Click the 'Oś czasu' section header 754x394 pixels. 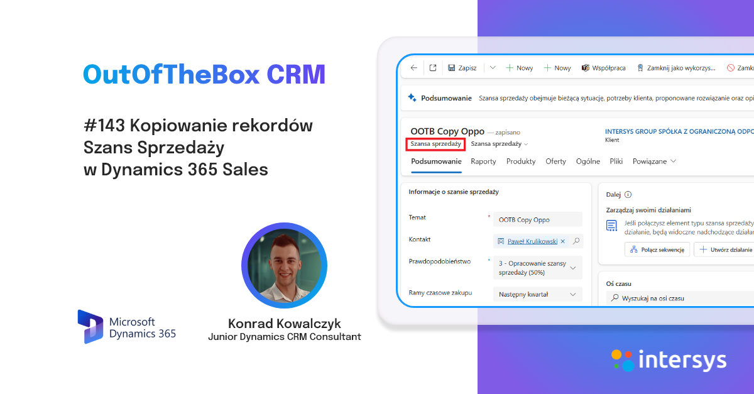pos(619,283)
